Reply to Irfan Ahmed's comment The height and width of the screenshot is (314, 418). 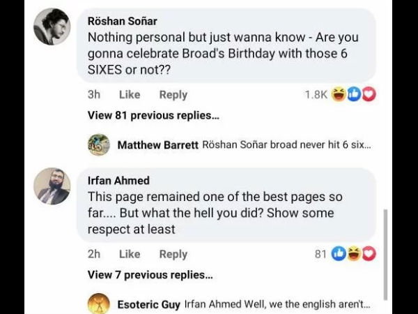(173, 254)
